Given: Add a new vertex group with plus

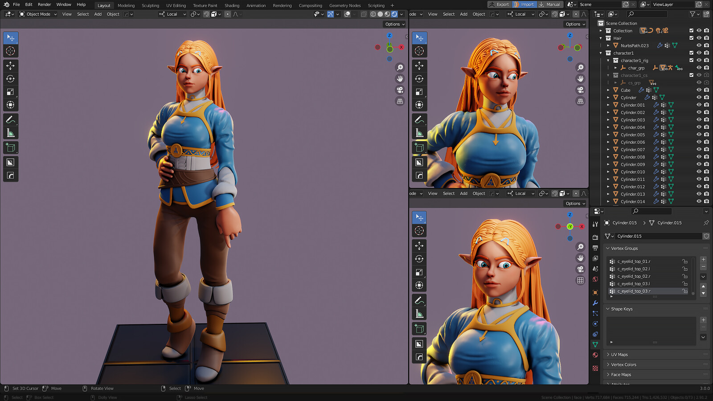Looking at the screenshot, I should [703, 259].
